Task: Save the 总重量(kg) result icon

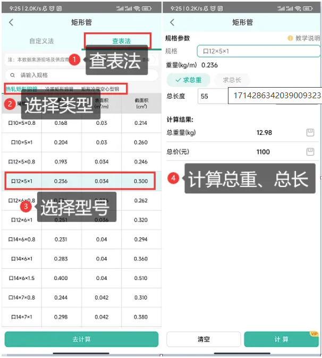Action: [x=310, y=133]
